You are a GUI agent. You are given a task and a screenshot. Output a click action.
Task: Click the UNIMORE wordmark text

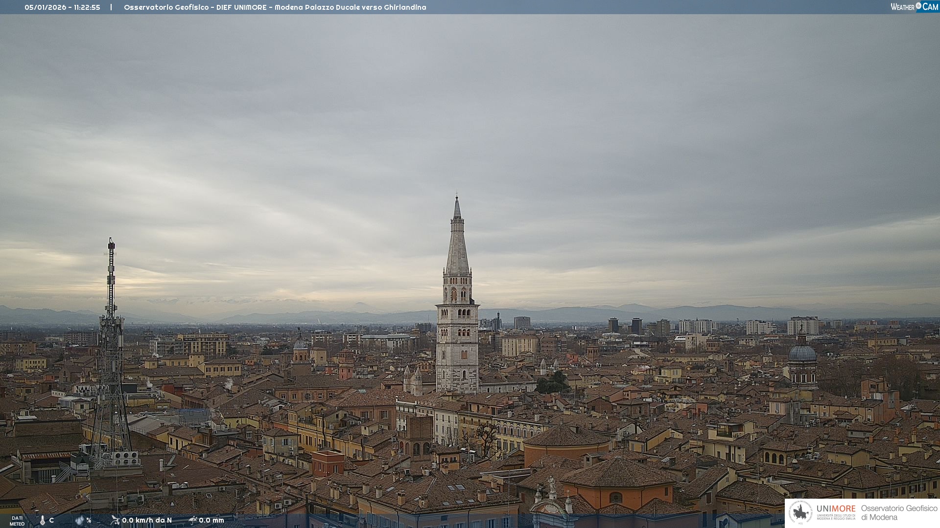coord(836,508)
